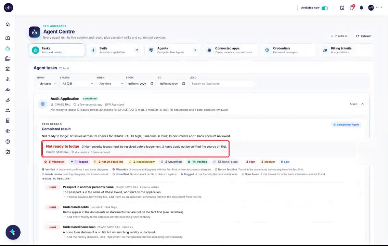Filter by the 2 Not On Fact Find chip
Screen dimensions: 388x246
coord(108,162)
